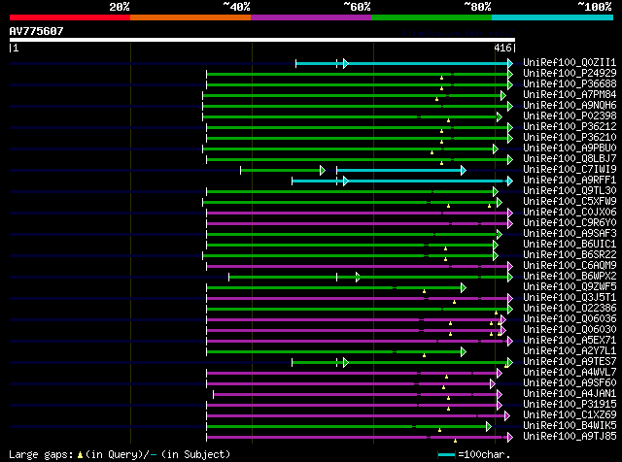Open hit UniRef100_P02398
622x462 pixels.
tap(570, 116)
